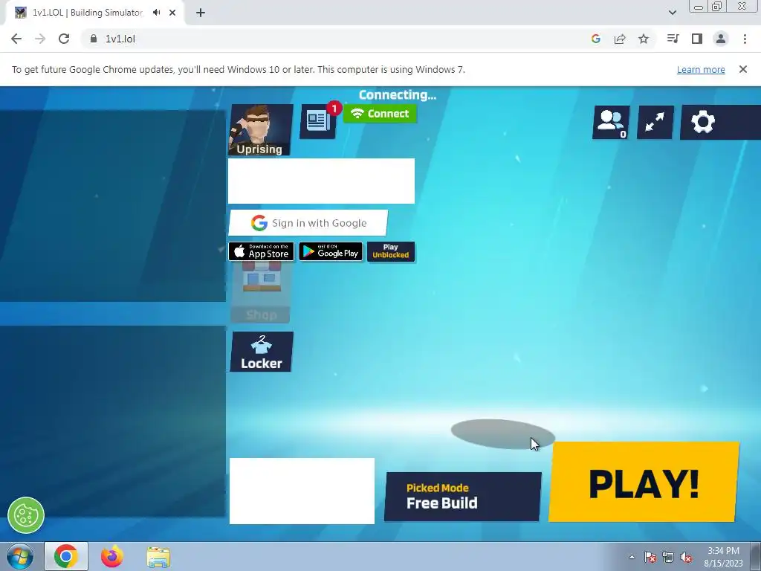This screenshot has height=571, width=761.
Task: Click the Play Unblocked button
Action: [x=391, y=251]
